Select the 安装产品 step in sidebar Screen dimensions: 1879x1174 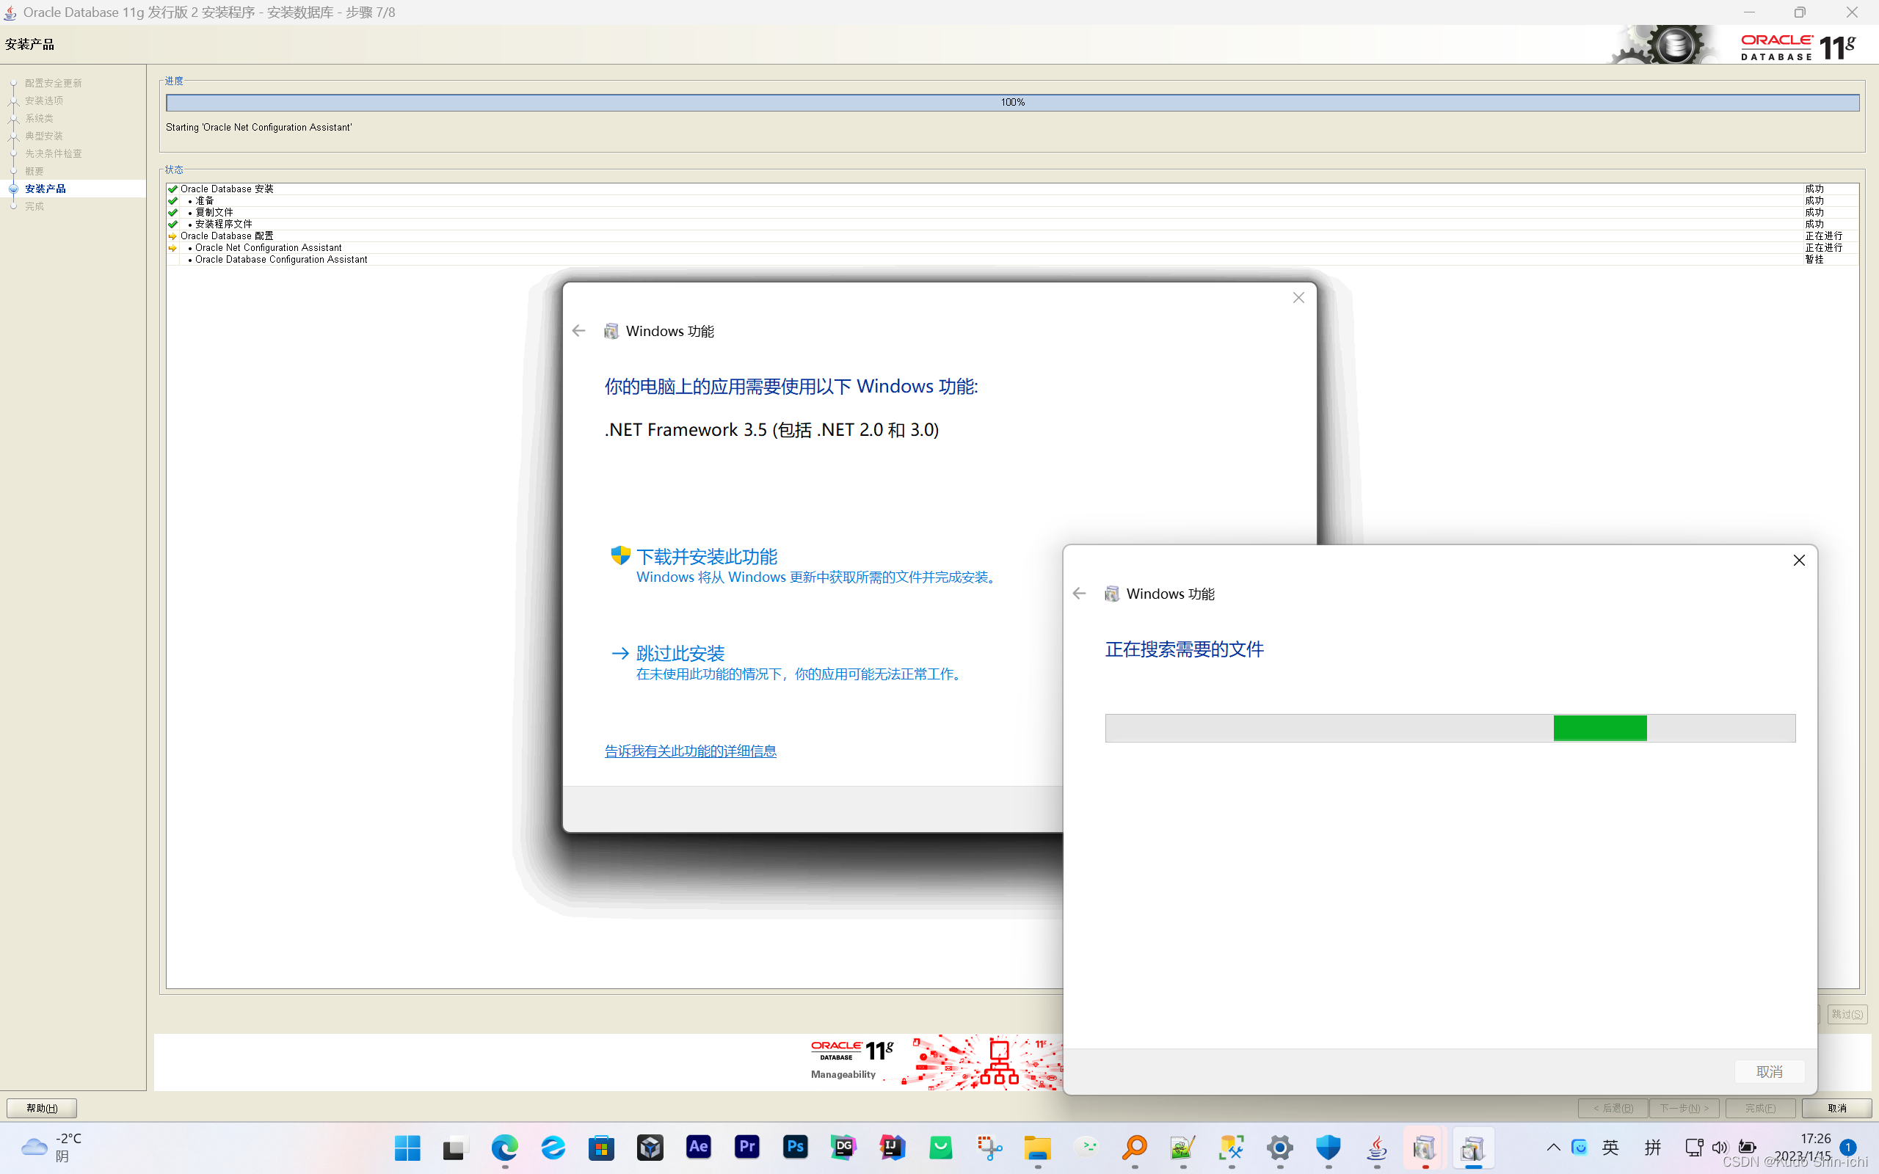coord(45,189)
